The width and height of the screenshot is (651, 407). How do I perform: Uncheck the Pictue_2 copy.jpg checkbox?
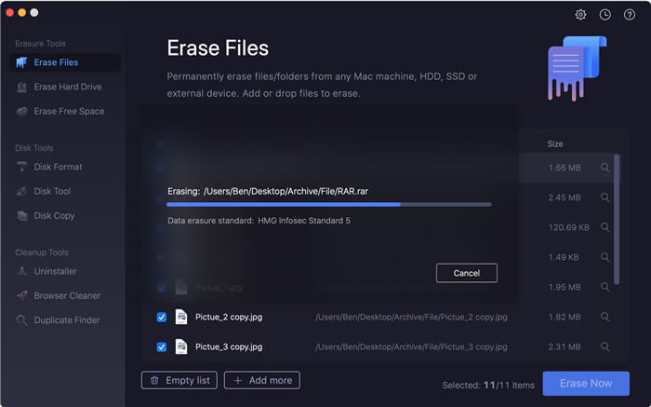(x=162, y=318)
